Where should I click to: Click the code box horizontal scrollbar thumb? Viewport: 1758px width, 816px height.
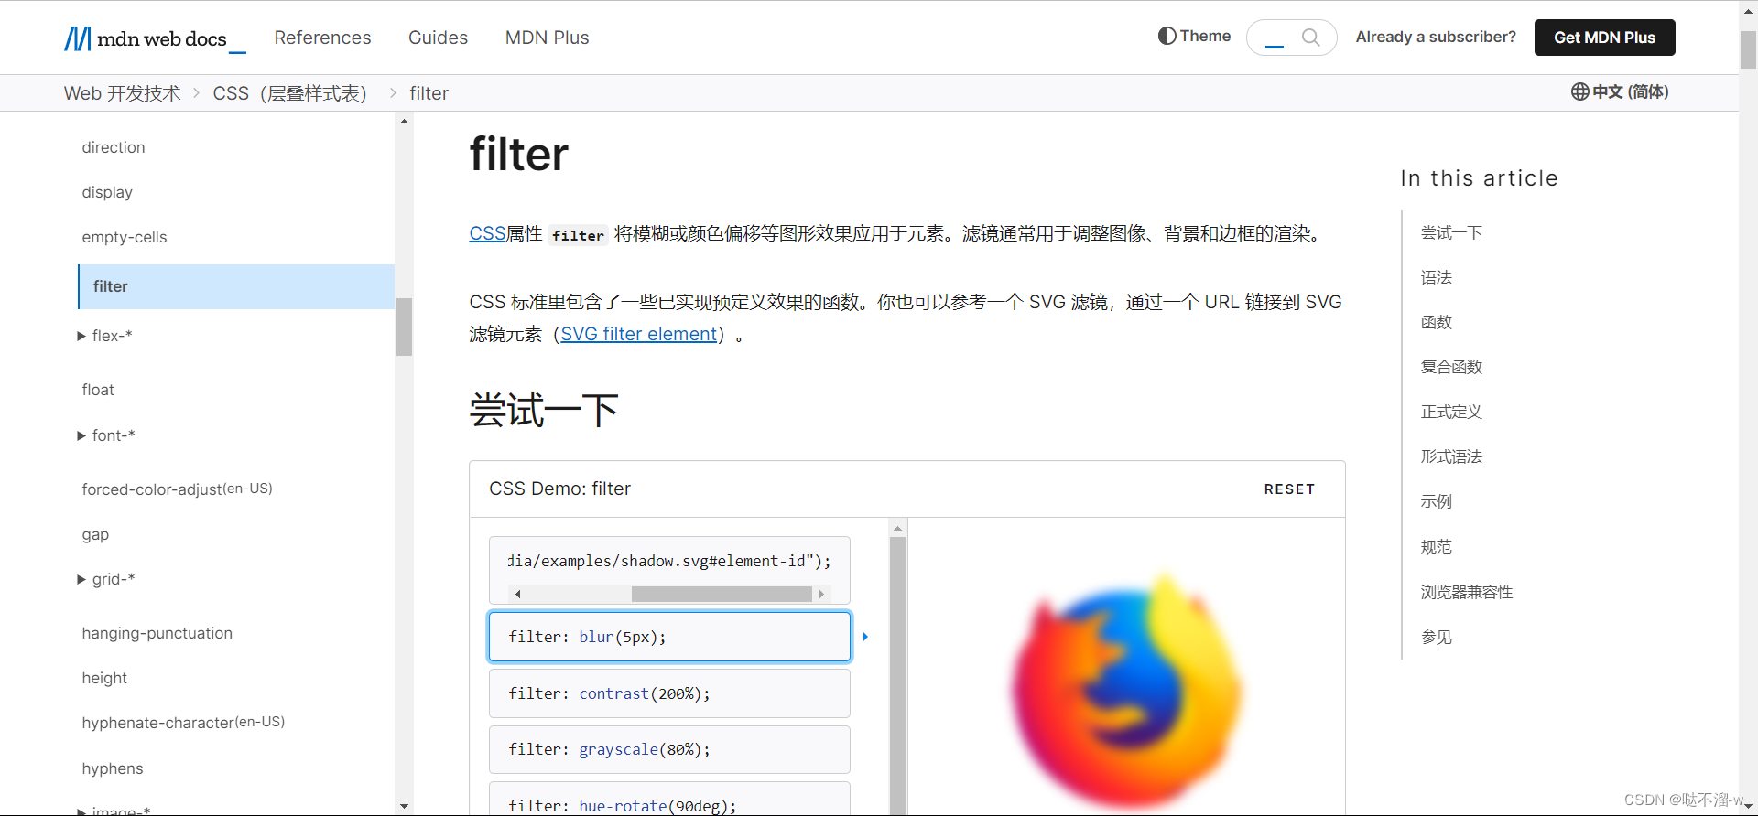coord(722,594)
